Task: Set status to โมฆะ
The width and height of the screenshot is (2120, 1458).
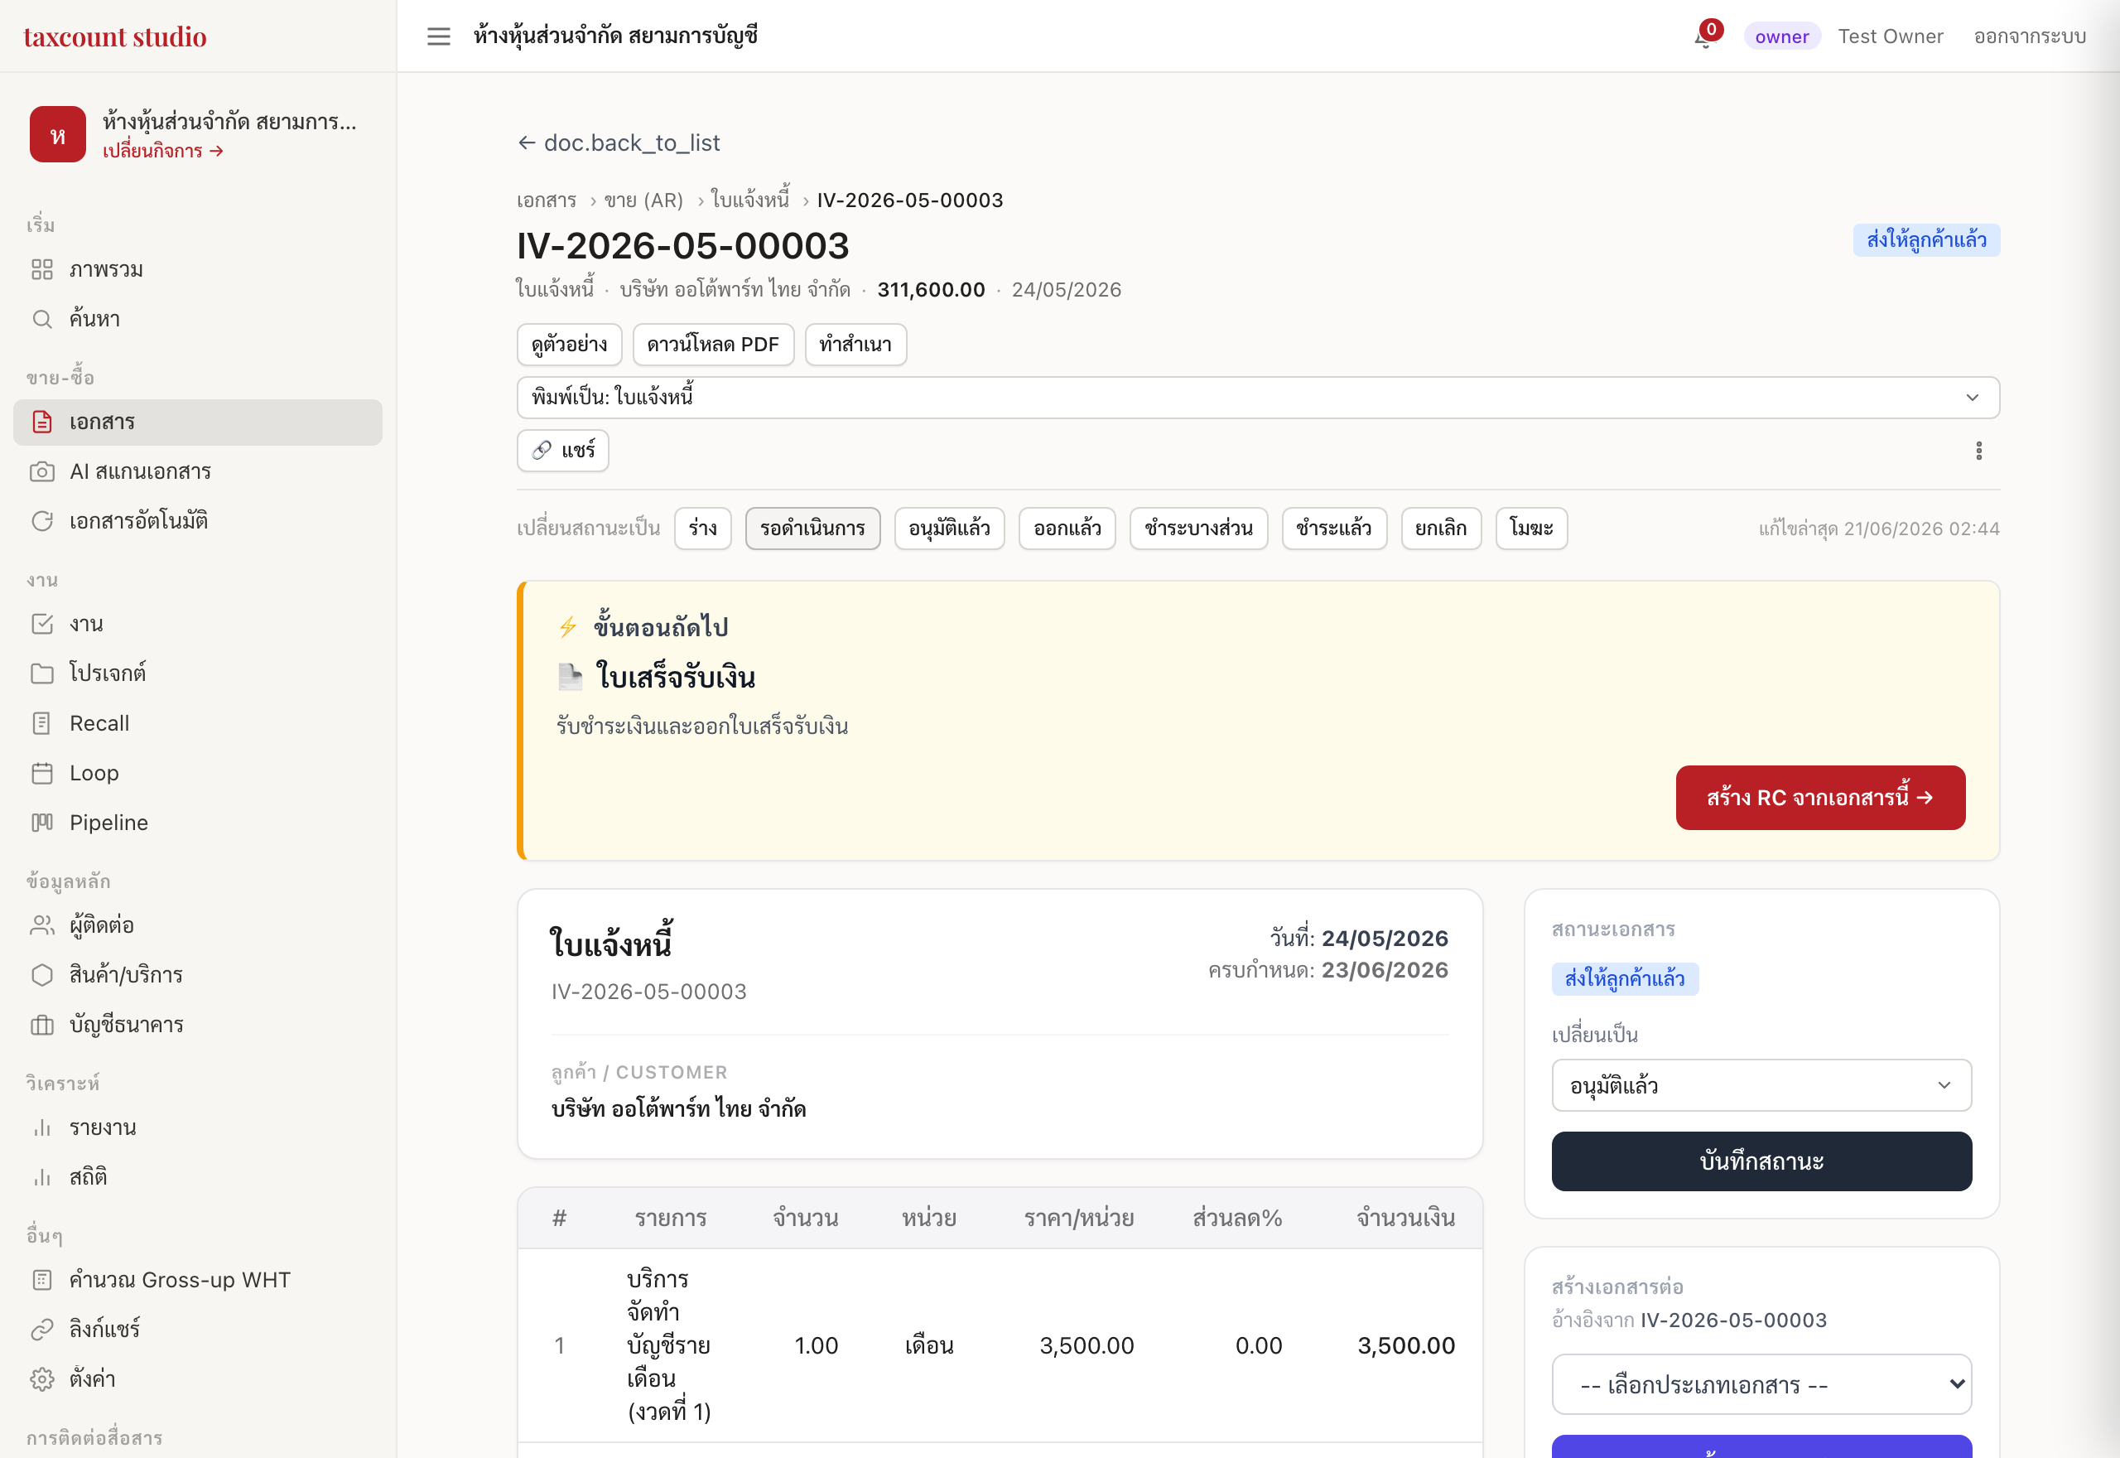Action: (x=1531, y=528)
